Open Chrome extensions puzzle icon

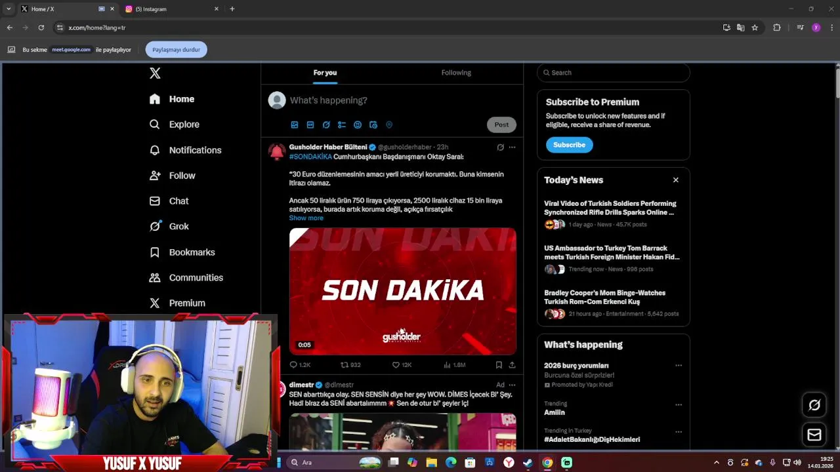coord(777,28)
